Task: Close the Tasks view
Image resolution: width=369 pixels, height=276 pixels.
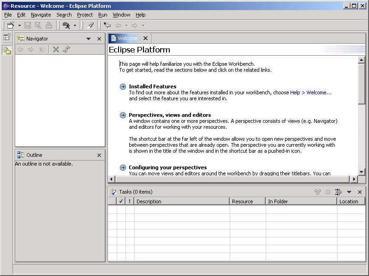Action: (x=360, y=192)
